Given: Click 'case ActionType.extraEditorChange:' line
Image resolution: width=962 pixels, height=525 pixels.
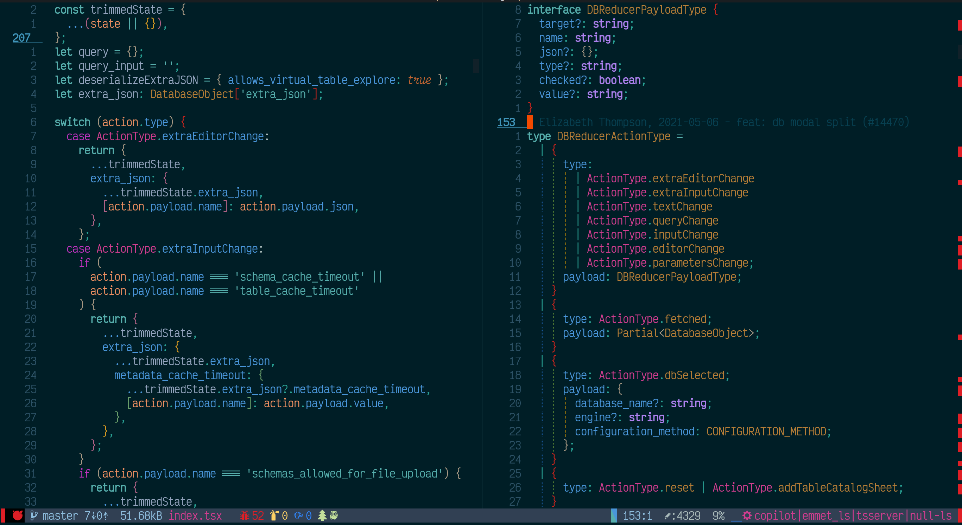Looking at the screenshot, I should pyautogui.click(x=168, y=136).
